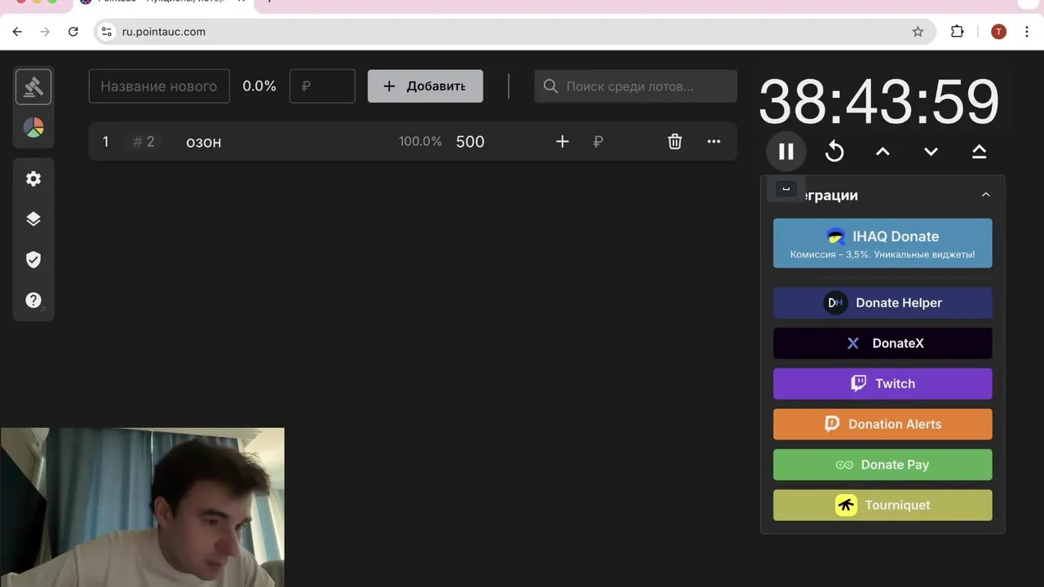1044x587 pixels.
Task: Click the 500 amount value
Action: coord(470,142)
